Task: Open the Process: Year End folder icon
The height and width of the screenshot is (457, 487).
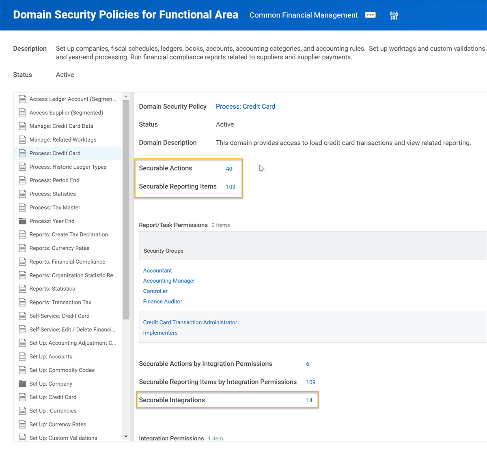Action: click(22, 221)
